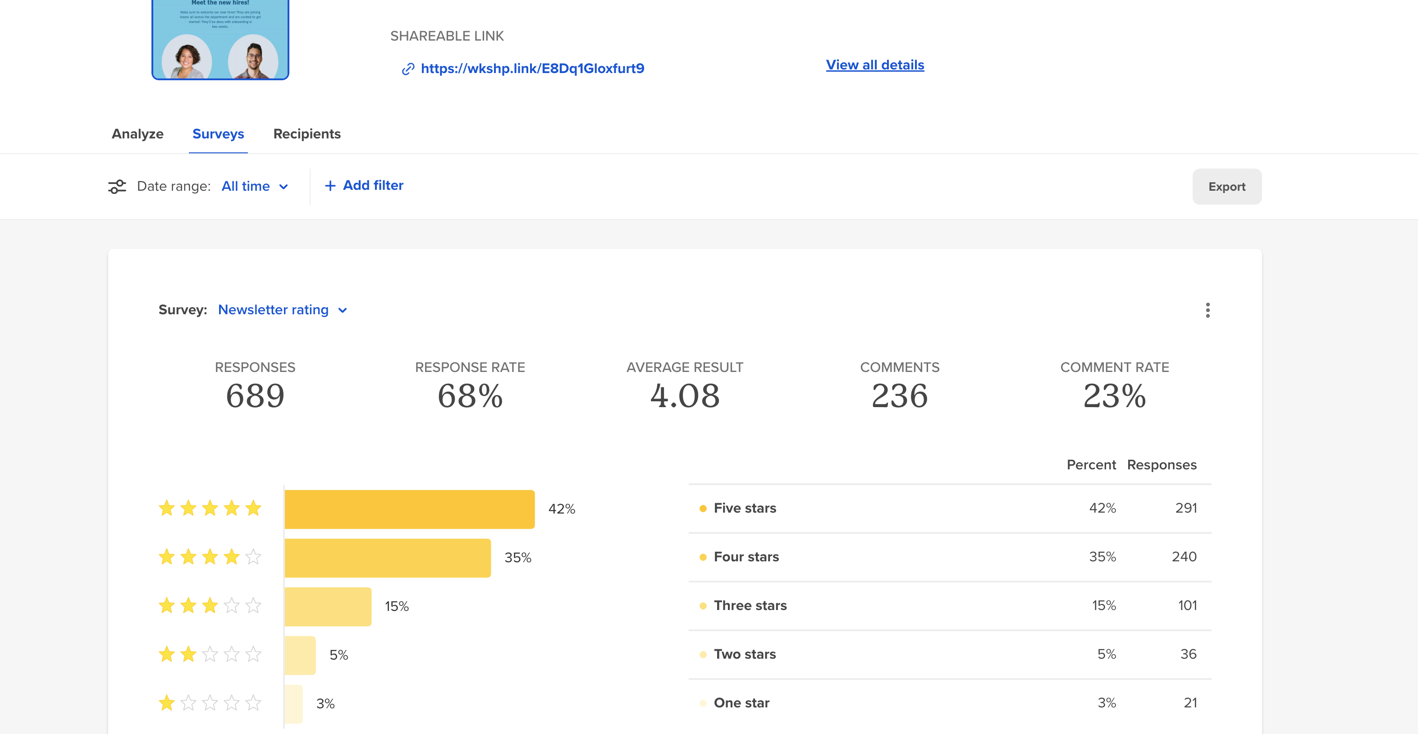The image size is (1418, 734).
Task: Click the five-star rating row icons
Action: point(210,508)
